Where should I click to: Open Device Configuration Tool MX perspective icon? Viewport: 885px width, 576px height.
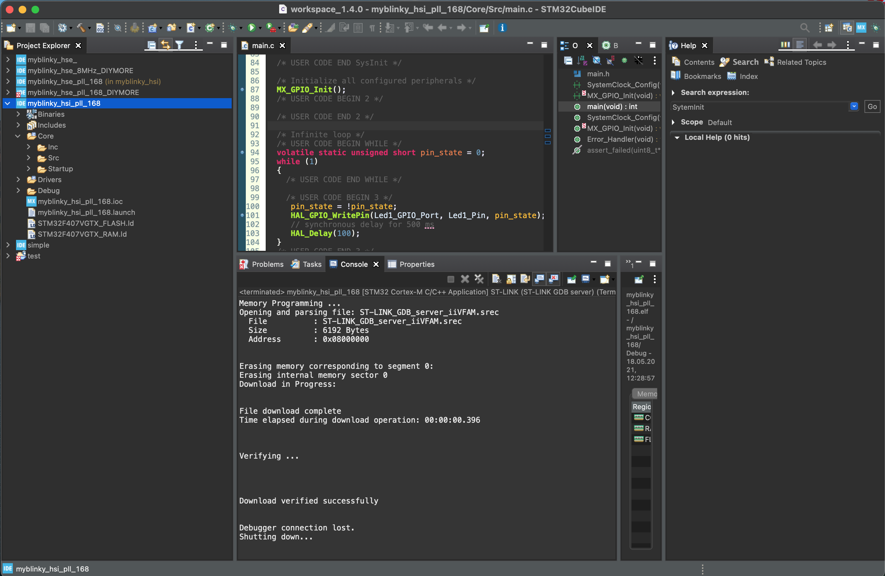click(x=861, y=28)
